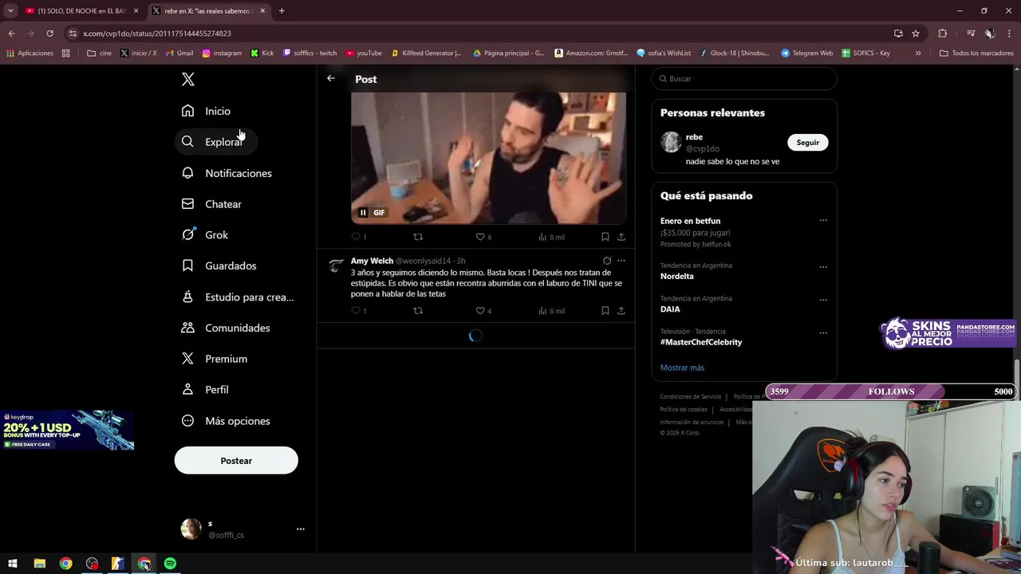View stats of the GIF post

[550, 237]
